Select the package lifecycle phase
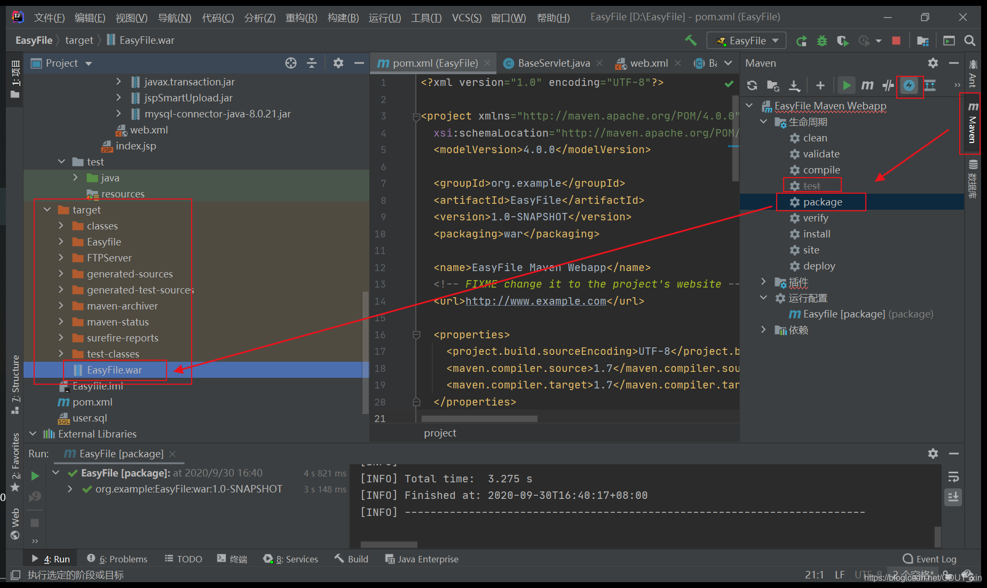This screenshot has height=588, width=987. pos(822,202)
